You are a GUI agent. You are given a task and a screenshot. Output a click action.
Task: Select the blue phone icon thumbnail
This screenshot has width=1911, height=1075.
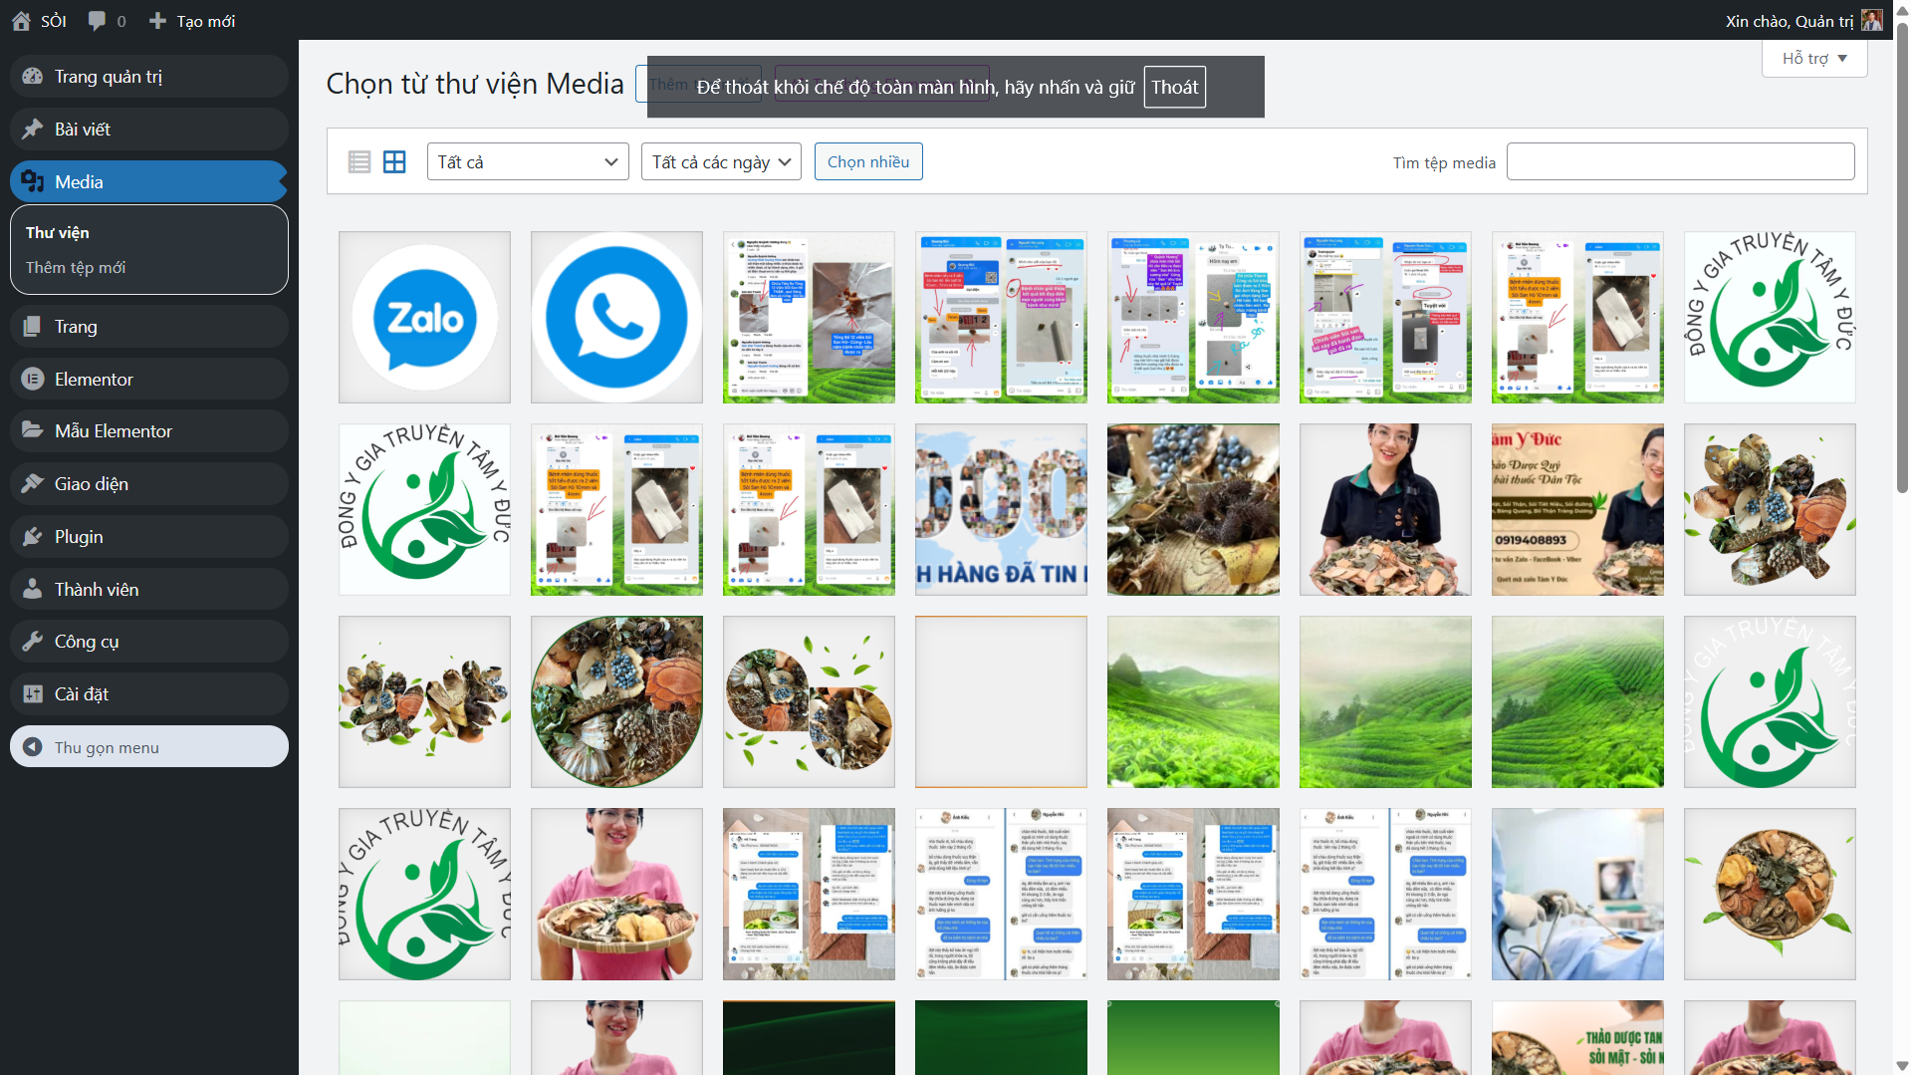617,318
